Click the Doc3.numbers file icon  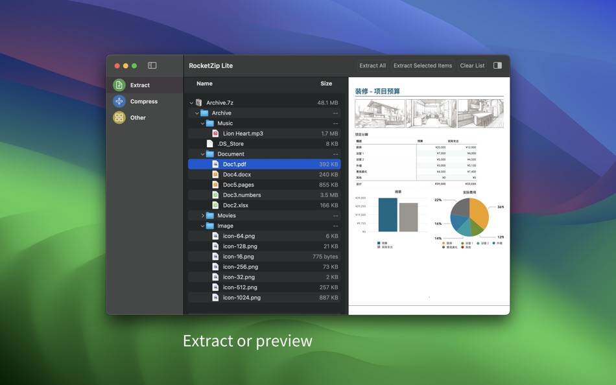click(215, 195)
